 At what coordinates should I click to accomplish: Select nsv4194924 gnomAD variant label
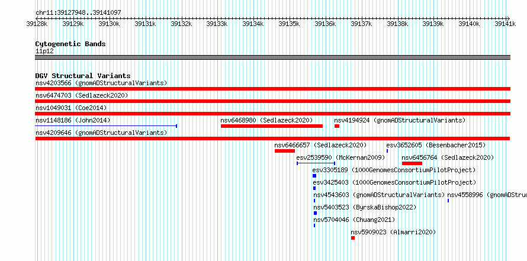400,120
